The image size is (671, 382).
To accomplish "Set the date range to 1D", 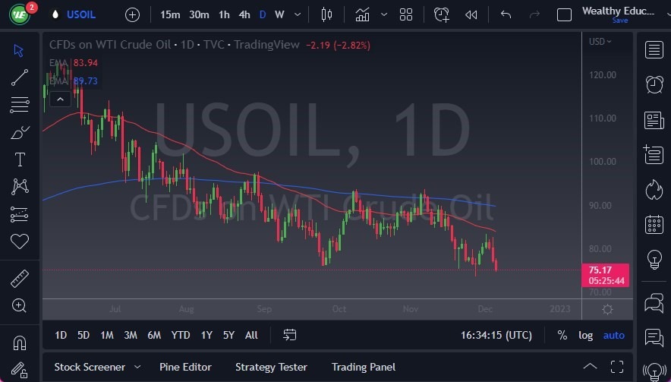I will point(61,336).
